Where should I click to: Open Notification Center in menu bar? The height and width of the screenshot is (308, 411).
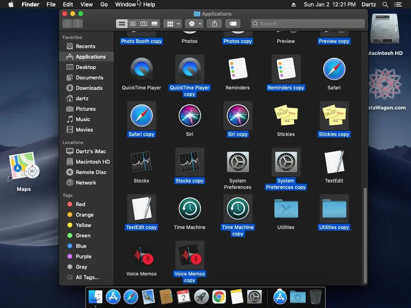click(x=398, y=4)
